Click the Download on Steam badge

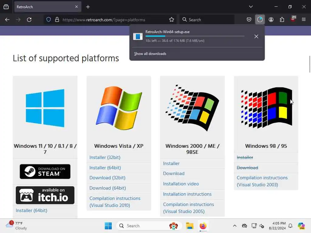coord(45,172)
